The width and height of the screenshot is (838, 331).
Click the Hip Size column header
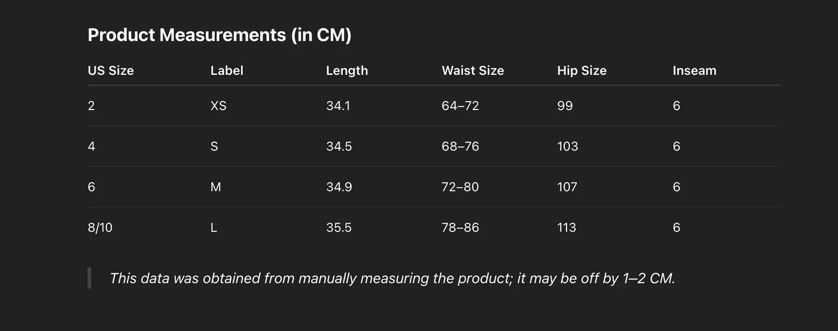pos(582,71)
